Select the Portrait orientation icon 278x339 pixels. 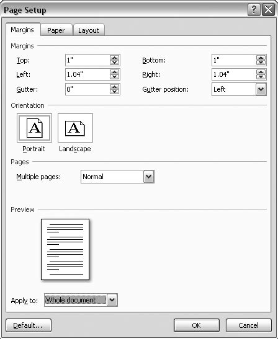34,128
